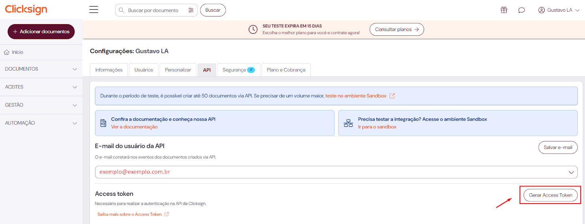This screenshot has width=585, height=224.
Task: Follow teste no ambiente Sandbox link
Action: pyautogui.click(x=356, y=96)
